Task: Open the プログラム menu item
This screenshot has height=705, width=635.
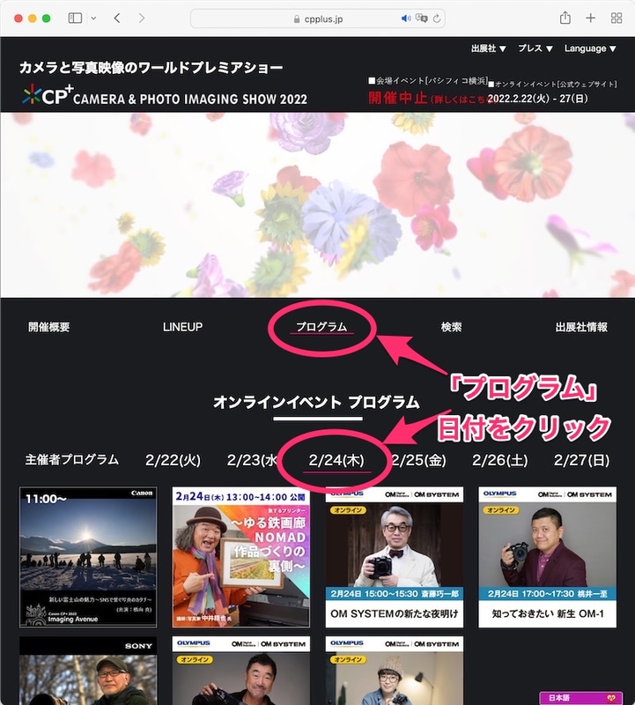Action: click(321, 327)
